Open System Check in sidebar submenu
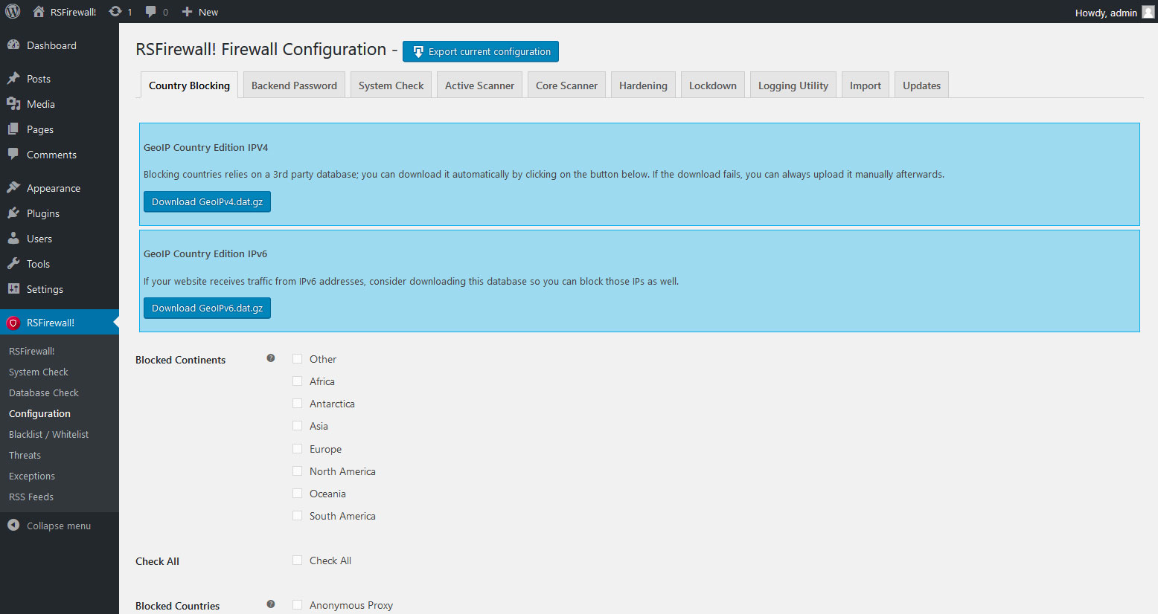1158x614 pixels. click(39, 372)
